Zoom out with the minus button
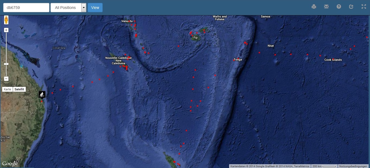370x168 pixels. pyautogui.click(x=6, y=79)
